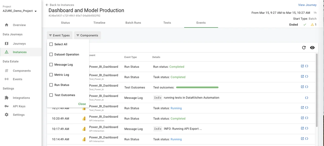Check the Select All checkbox
This screenshot has height=146, width=324.
pyautogui.click(x=51, y=44)
